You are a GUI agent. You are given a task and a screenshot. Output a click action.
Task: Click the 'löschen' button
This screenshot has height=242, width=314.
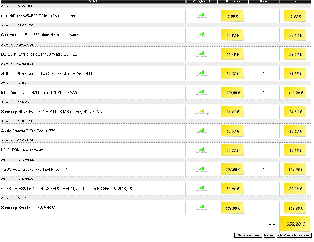[269, 235]
